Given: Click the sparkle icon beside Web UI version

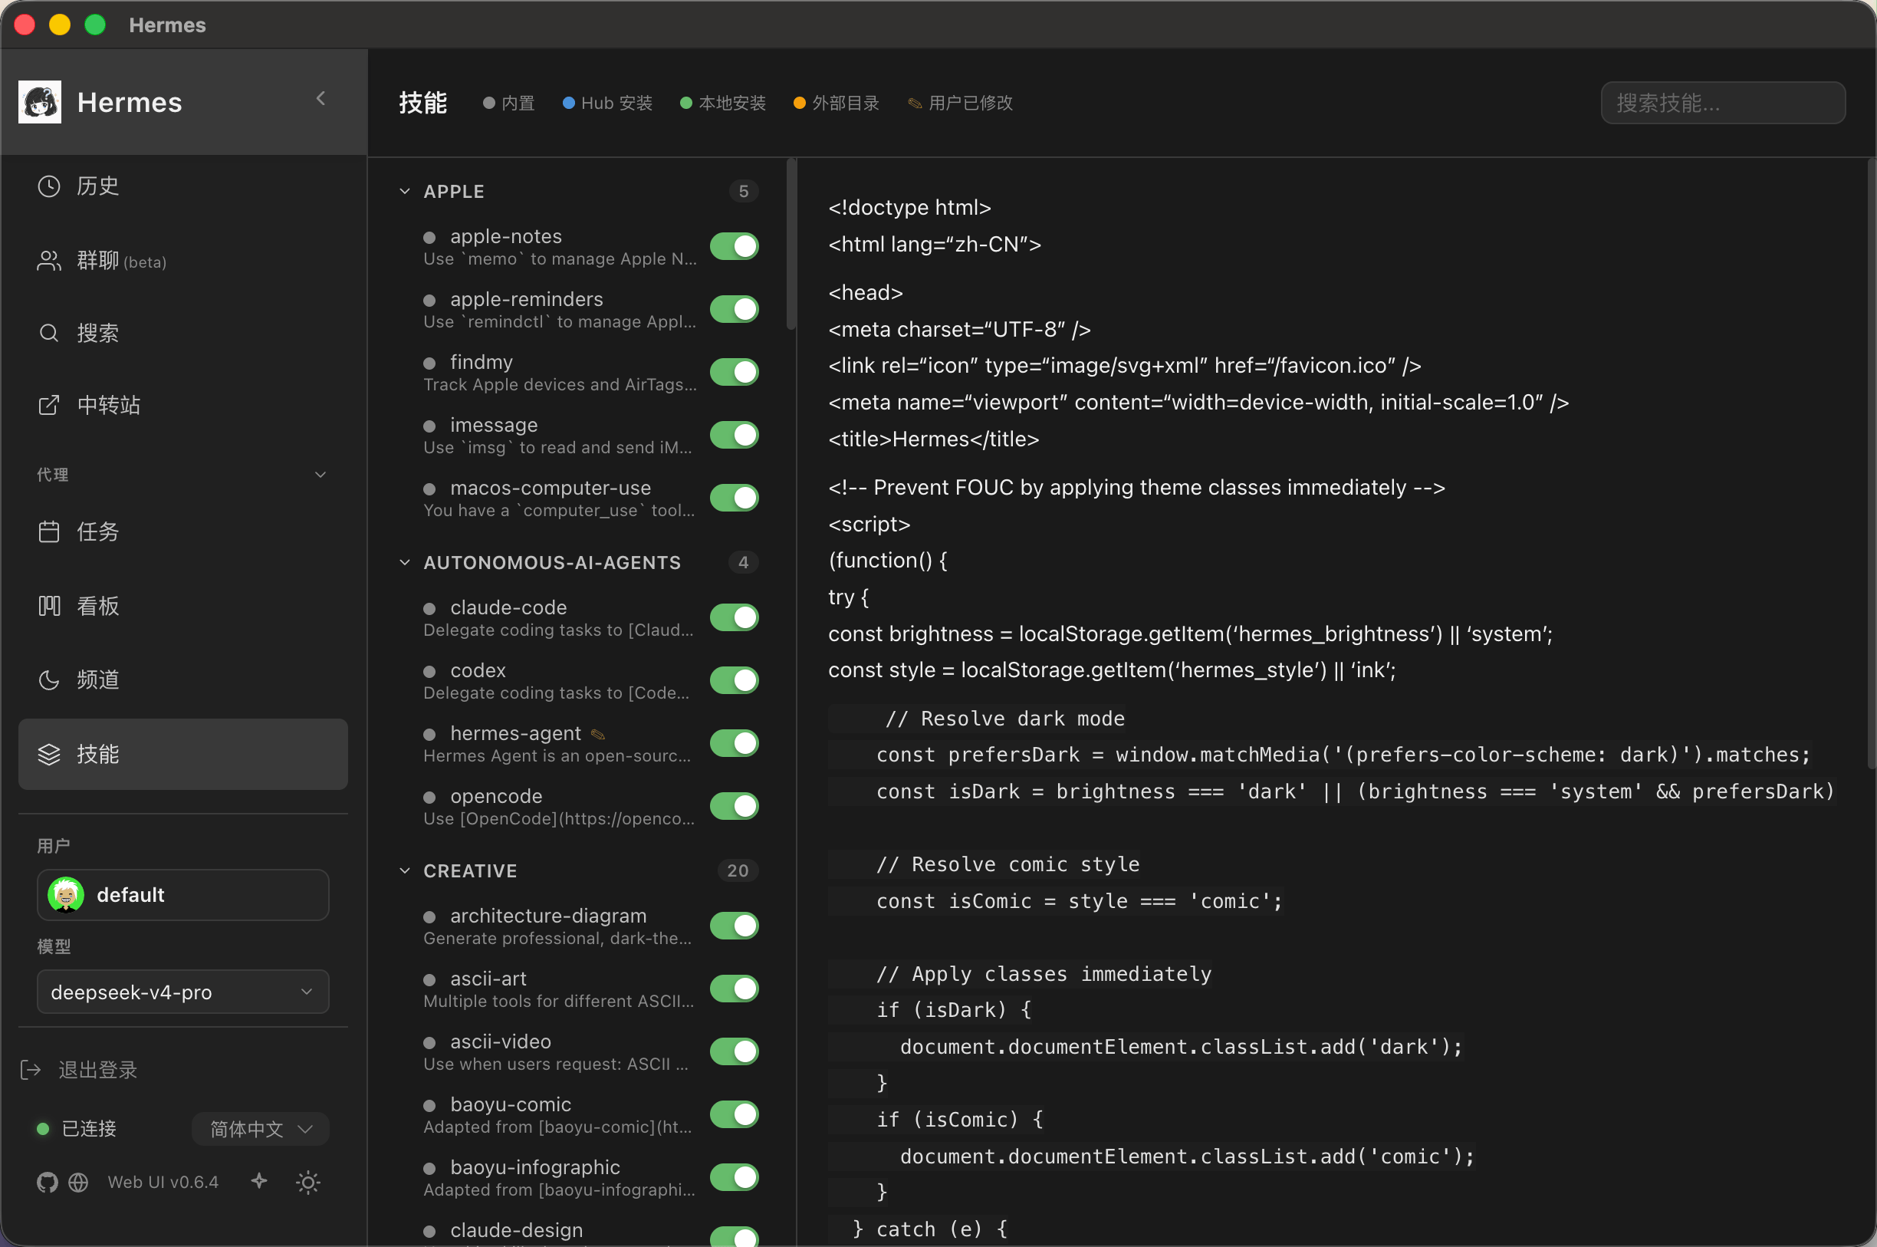Looking at the screenshot, I should point(259,1181).
